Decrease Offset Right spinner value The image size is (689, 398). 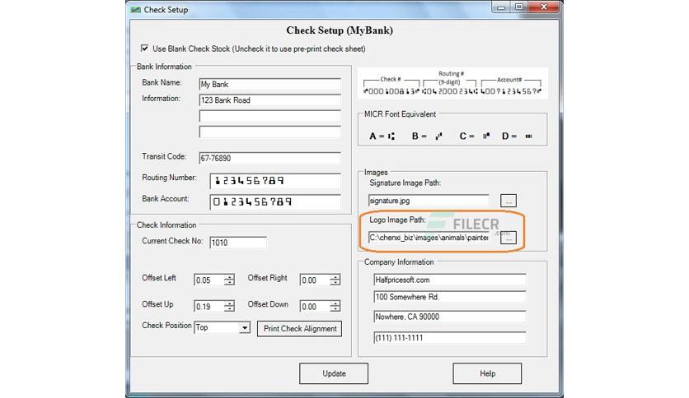coord(335,283)
